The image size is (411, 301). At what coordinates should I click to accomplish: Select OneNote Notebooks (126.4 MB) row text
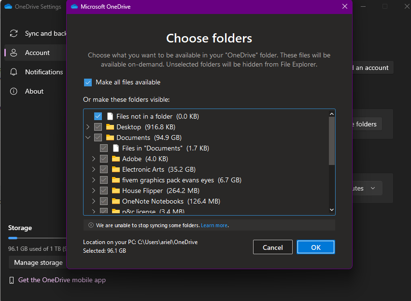click(171, 201)
